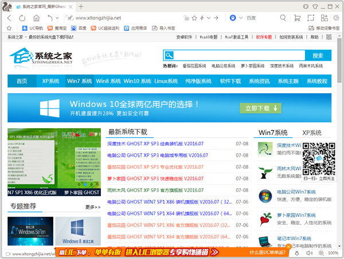Image resolution: width=344 pixels, height=259 pixels.
Task: Open the UC导航 bookmark
Action: (x=33, y=28)
